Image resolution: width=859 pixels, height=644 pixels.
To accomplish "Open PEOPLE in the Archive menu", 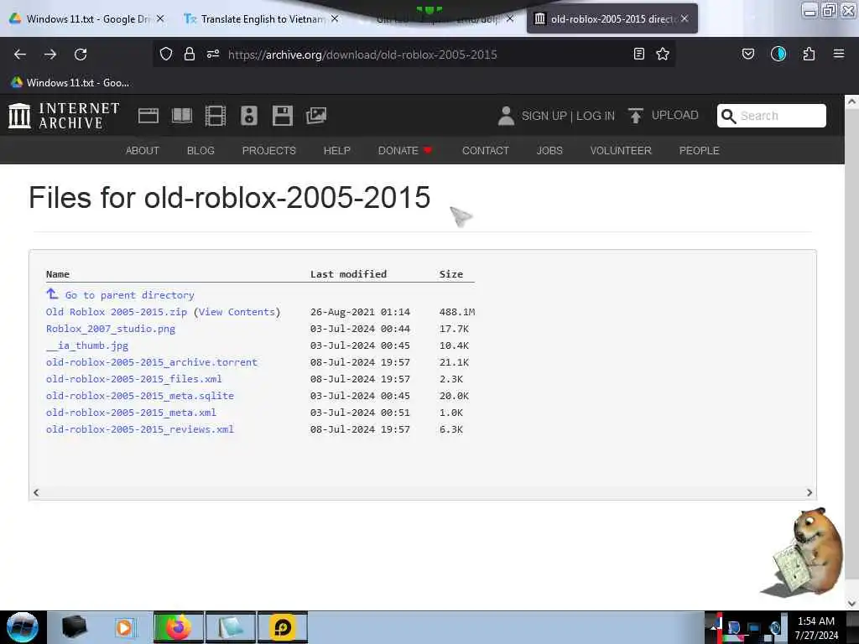I will tap(699, 151).
